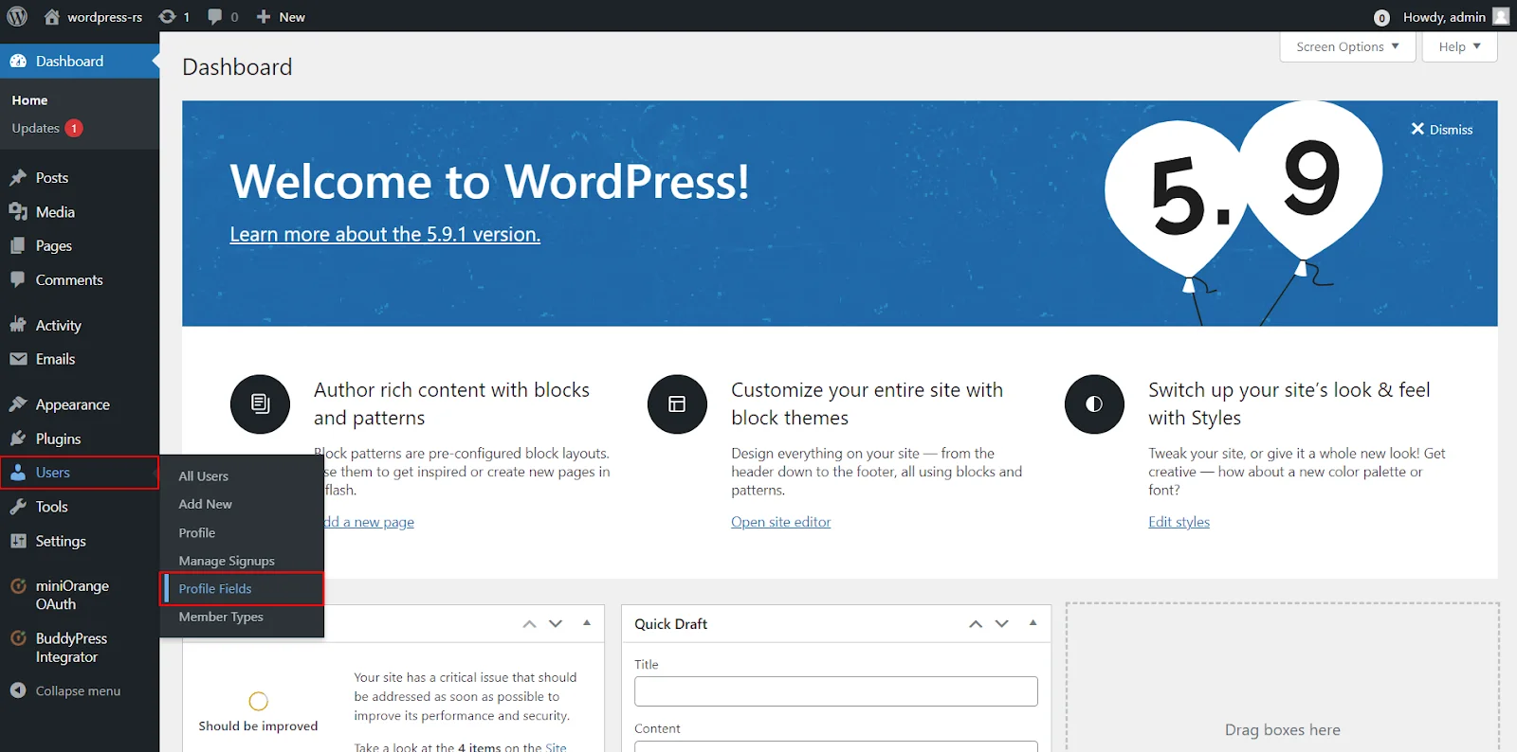
Task: Click the Emails envelope icon
Action: coord(18,359)
